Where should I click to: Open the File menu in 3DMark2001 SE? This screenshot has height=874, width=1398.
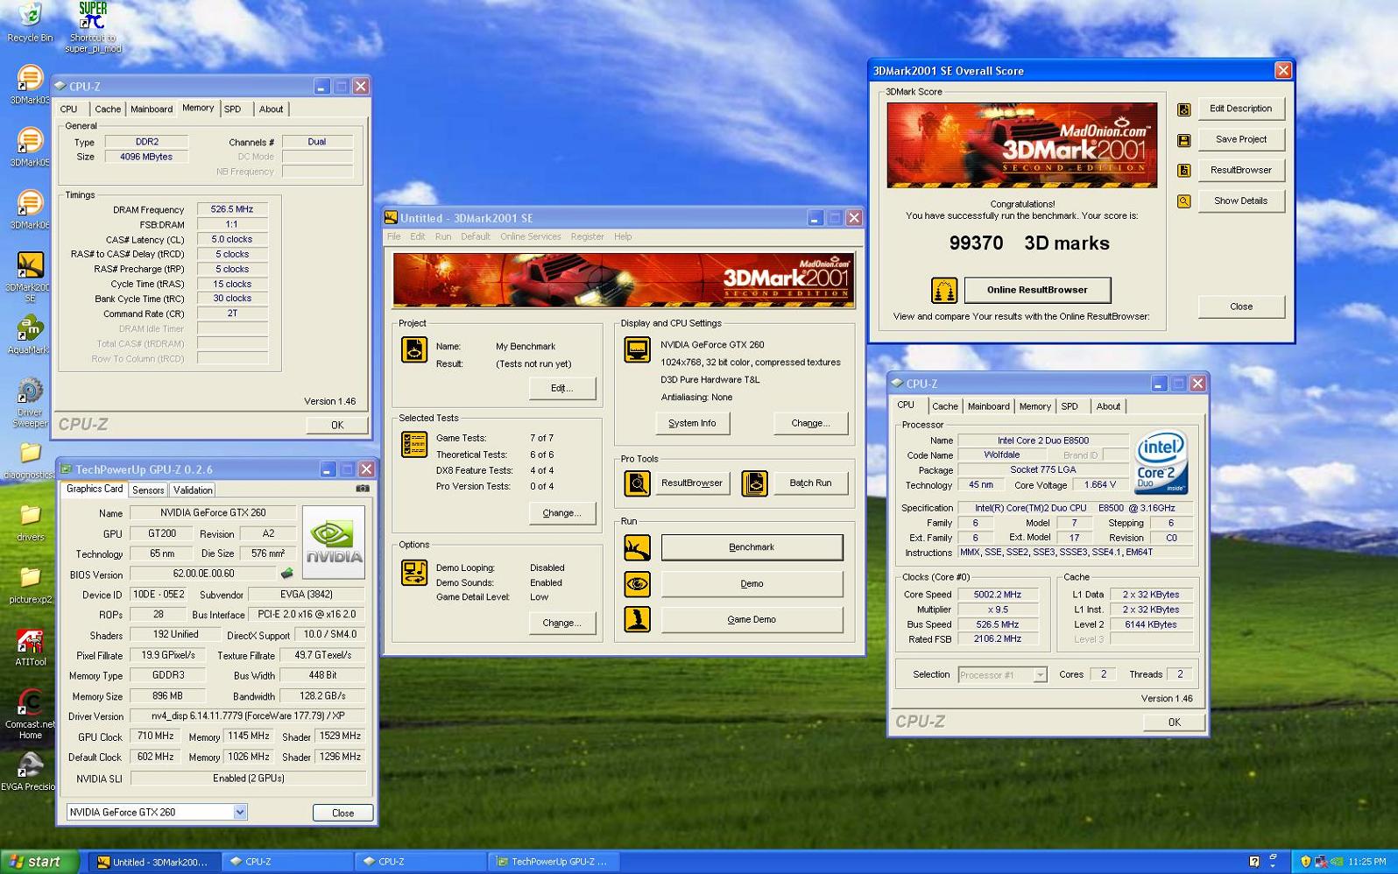[394, 236]
